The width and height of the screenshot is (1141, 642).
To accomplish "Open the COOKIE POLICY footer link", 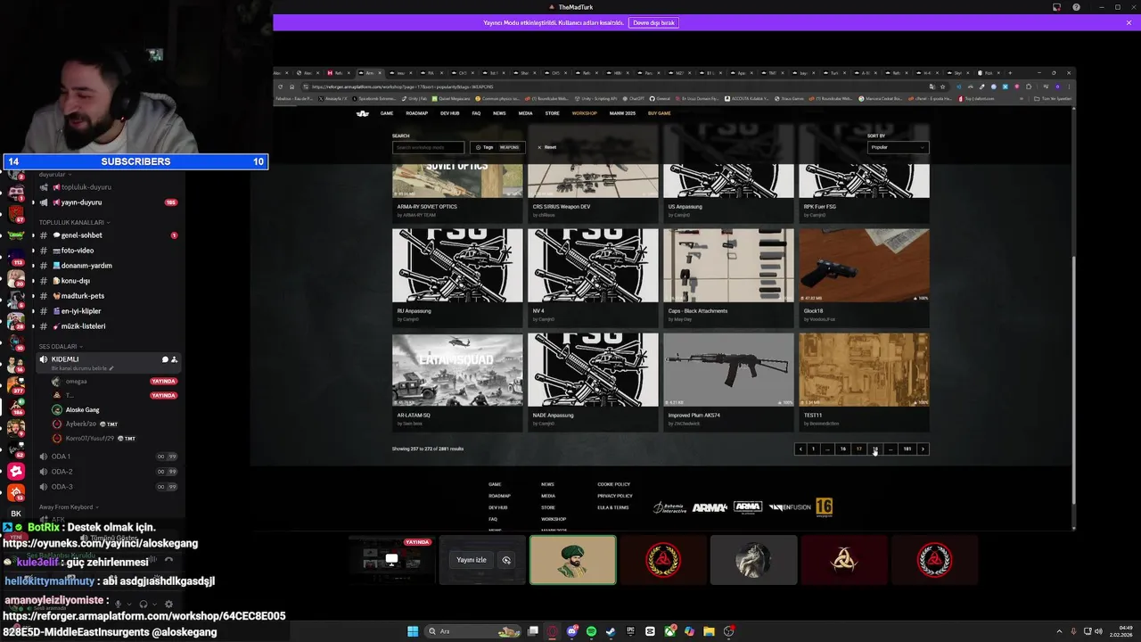I will pos(613,484).
